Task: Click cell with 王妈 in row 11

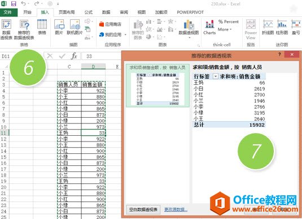Action: click(x=69, y=133)
